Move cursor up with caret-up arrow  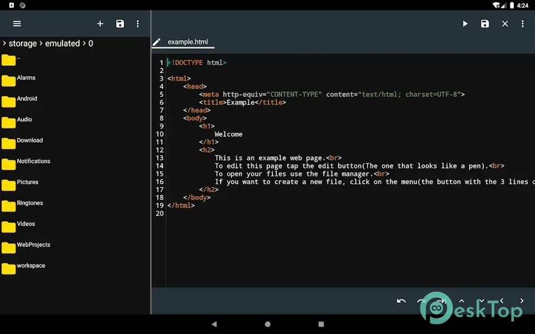coord(461,301)
